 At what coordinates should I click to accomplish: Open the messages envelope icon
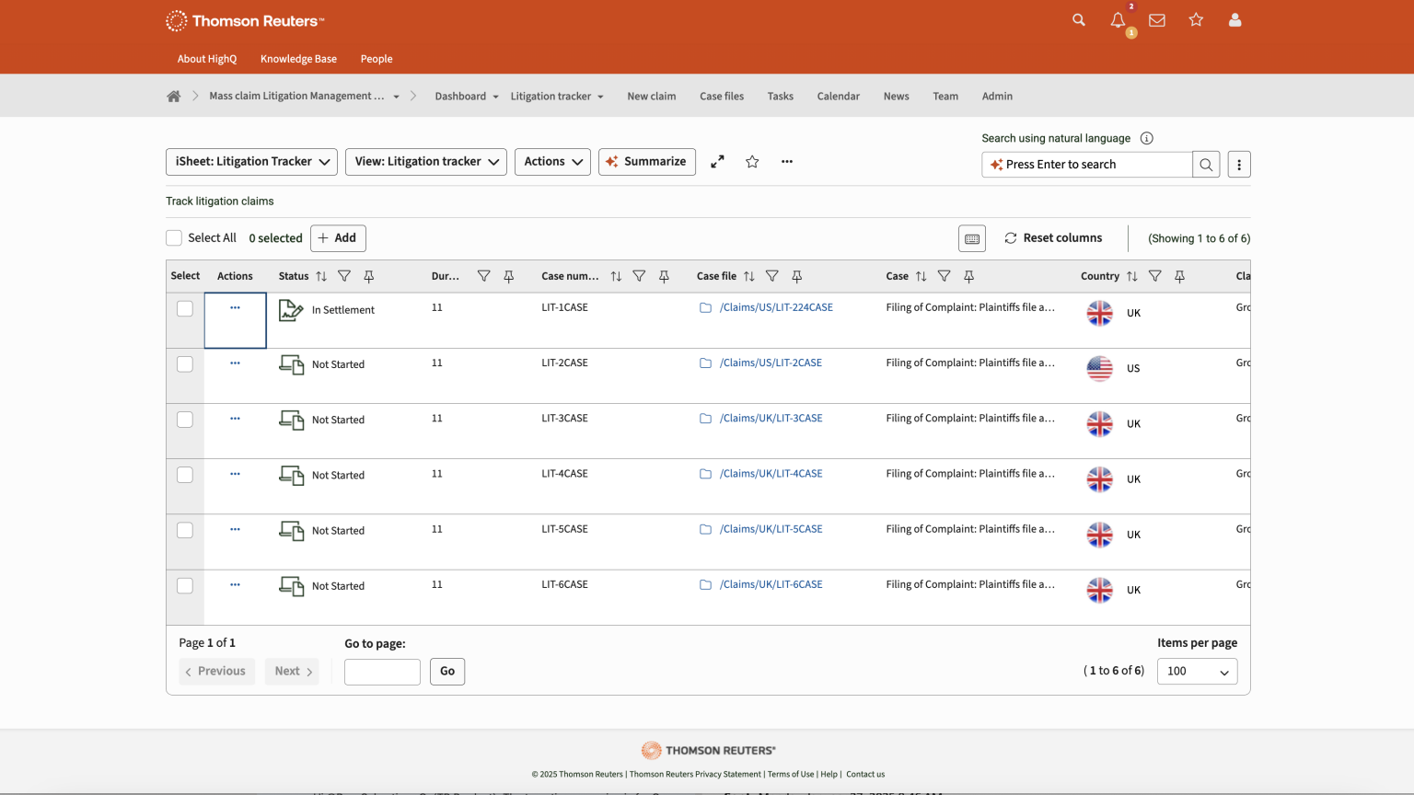point(1157,20)
